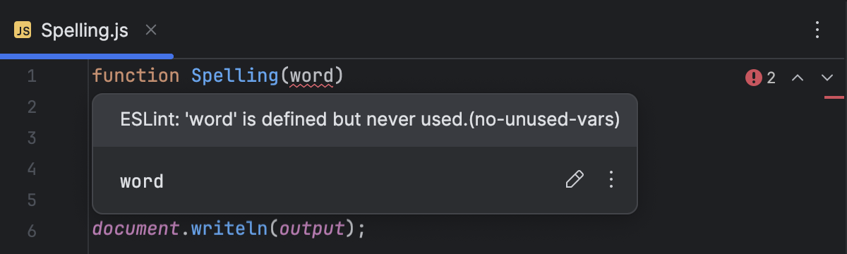This screenshot has width=847, height=254.
Task: Click the red error indicator icon
Action: coord(753,78)
